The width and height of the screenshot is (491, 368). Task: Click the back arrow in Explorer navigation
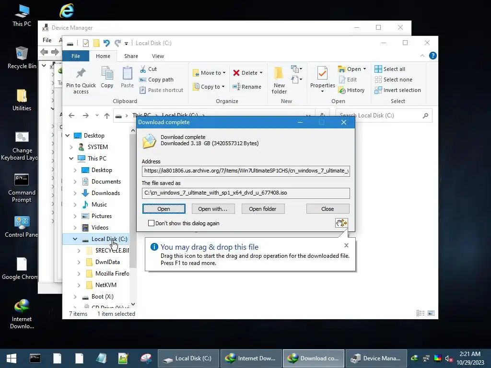coord(71,115)
